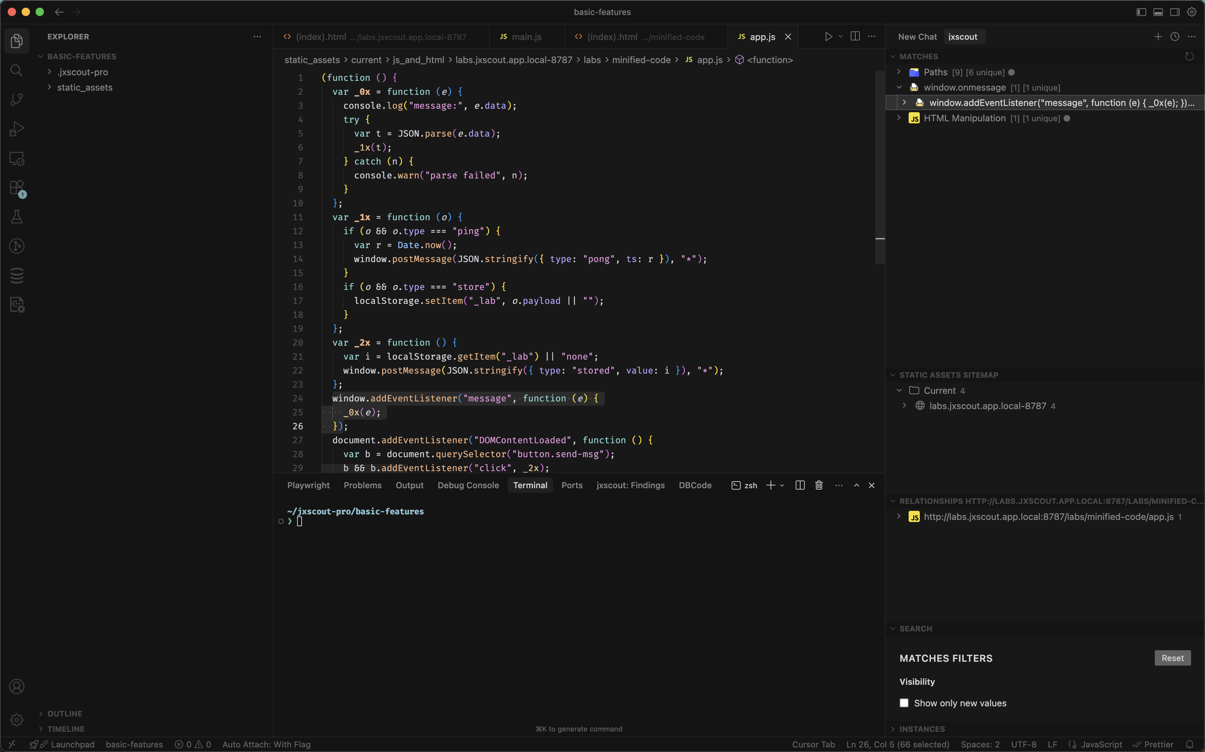Open notifications bell in status bar

tap(1190, 745)
